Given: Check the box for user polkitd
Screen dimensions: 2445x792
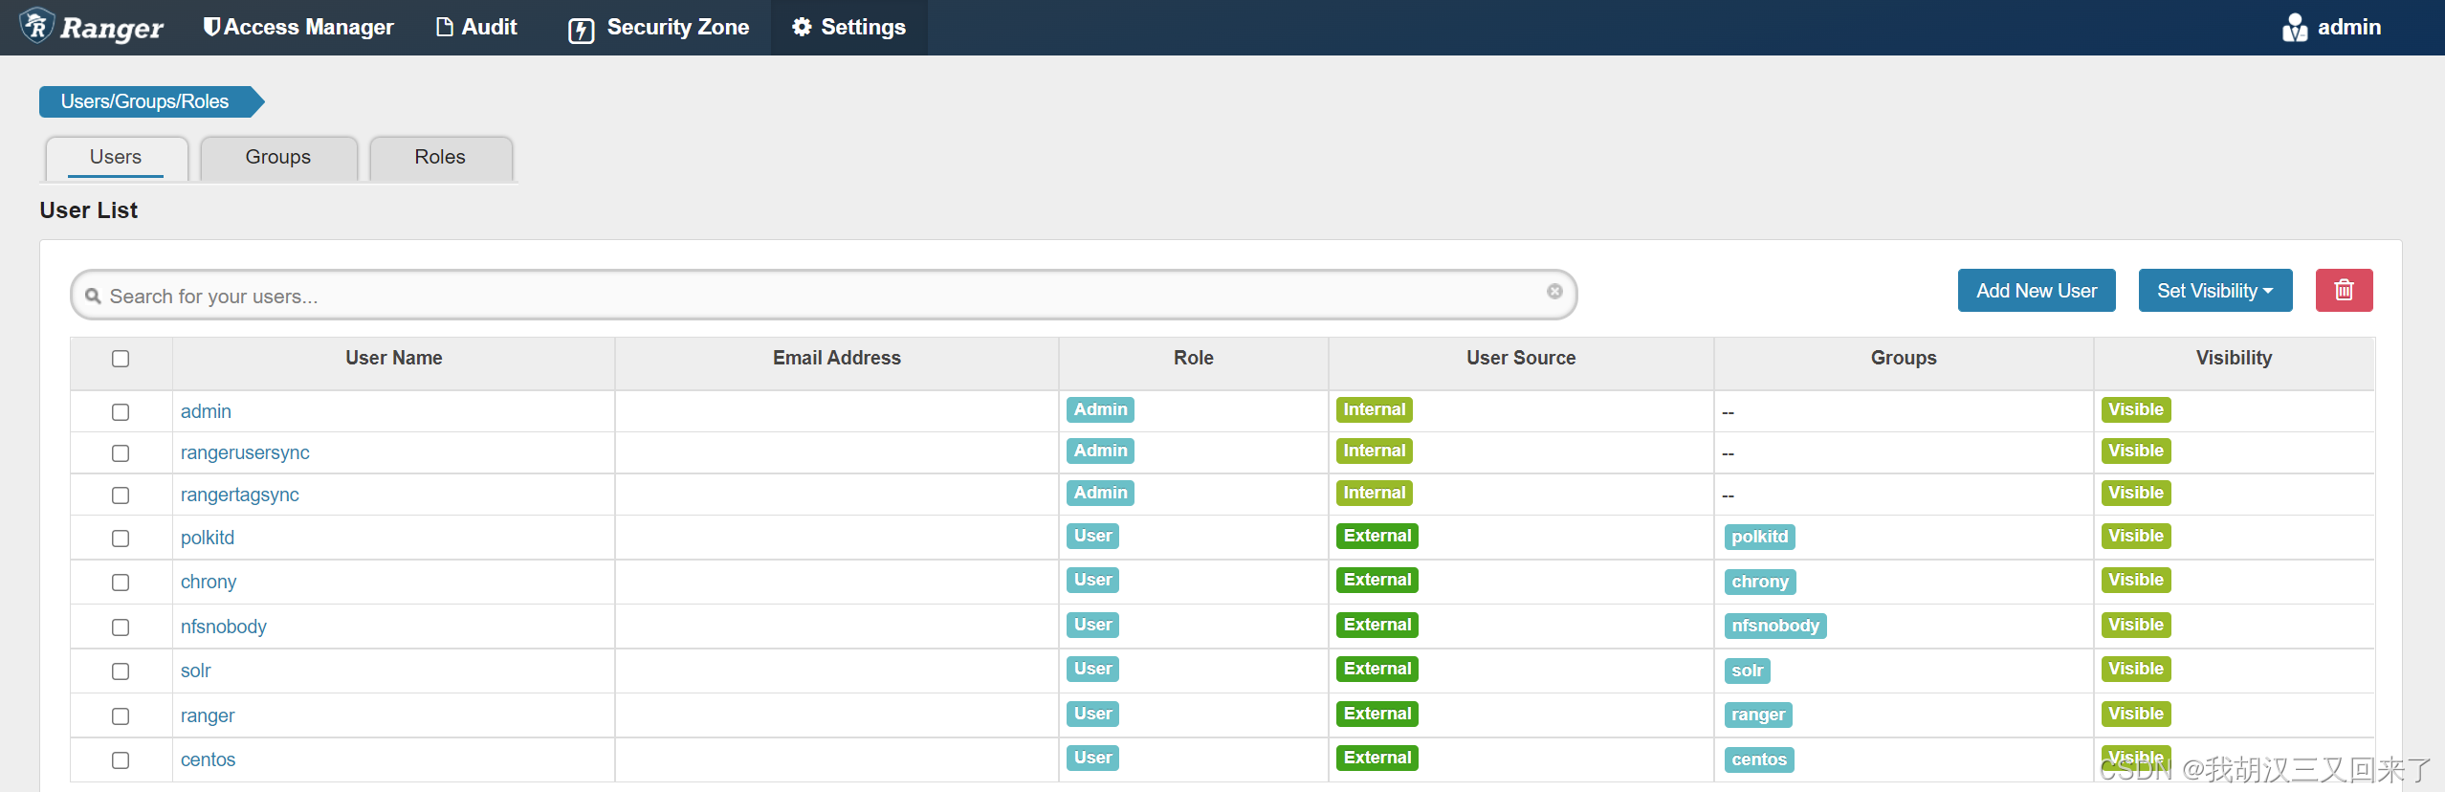Looking at the screenshot, I should tap(121, 539).
